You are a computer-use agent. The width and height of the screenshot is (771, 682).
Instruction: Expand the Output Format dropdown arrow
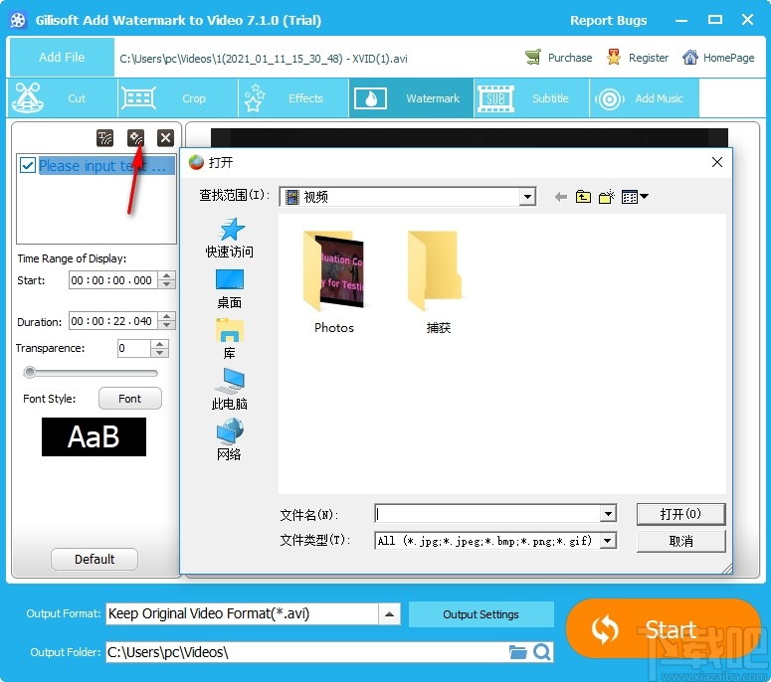[389, 613]
